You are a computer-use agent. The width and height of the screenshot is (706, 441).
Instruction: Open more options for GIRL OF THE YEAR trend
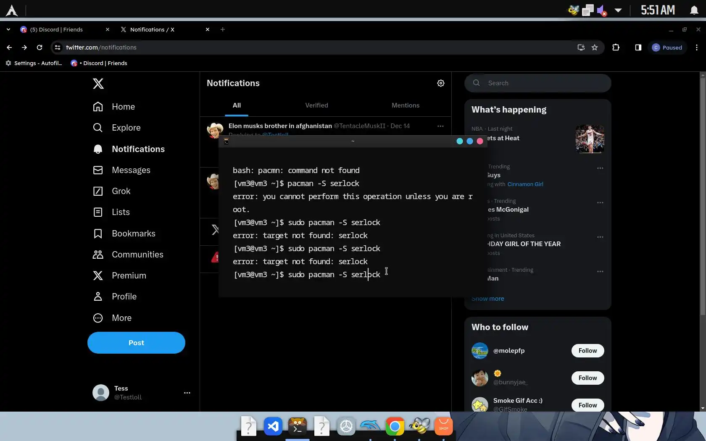(x=600, y=237)
